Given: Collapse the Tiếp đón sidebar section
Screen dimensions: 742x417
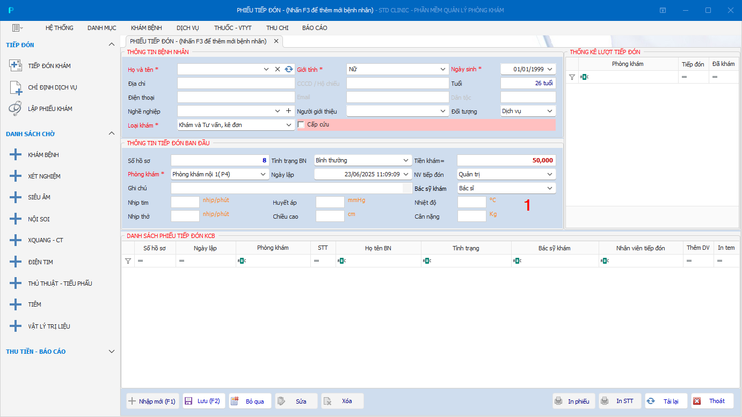Looking at the screenshot, I should 112,44.
